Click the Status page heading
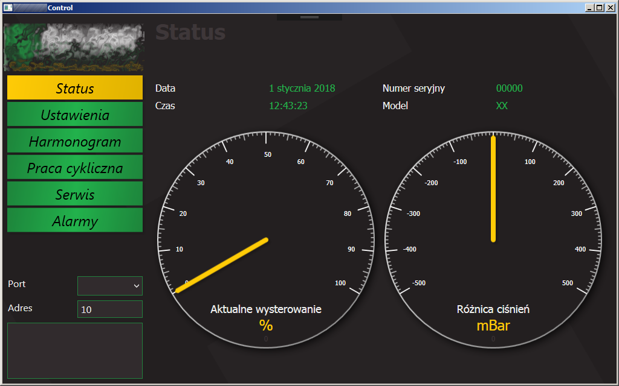This screenshot has width=619, height=386. [x=190, y=33]
